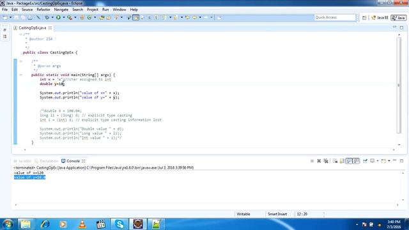Open the New dropdown arrow
Viewport: 409px width, 230px height.
[10, 17]
